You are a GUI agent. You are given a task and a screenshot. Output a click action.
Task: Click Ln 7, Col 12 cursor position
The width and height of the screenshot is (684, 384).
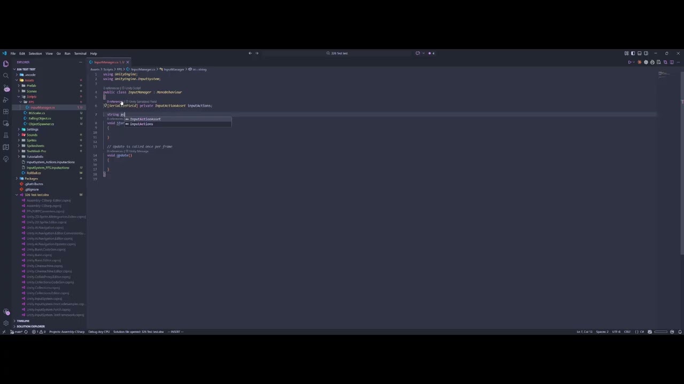(x=584, y=332)
